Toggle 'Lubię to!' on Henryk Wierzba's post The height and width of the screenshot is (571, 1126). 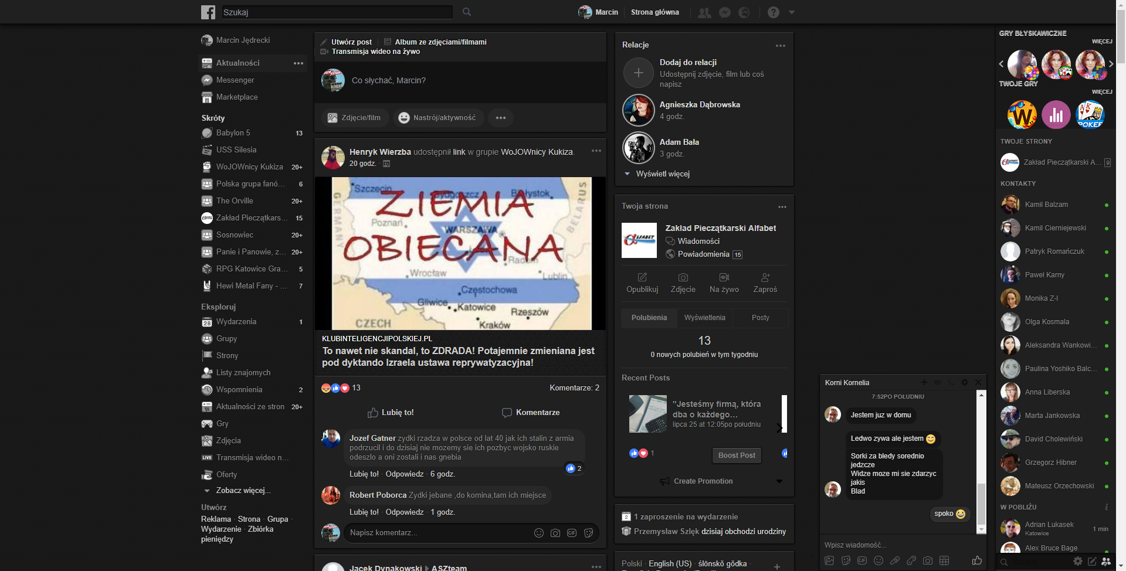(391, 413)
